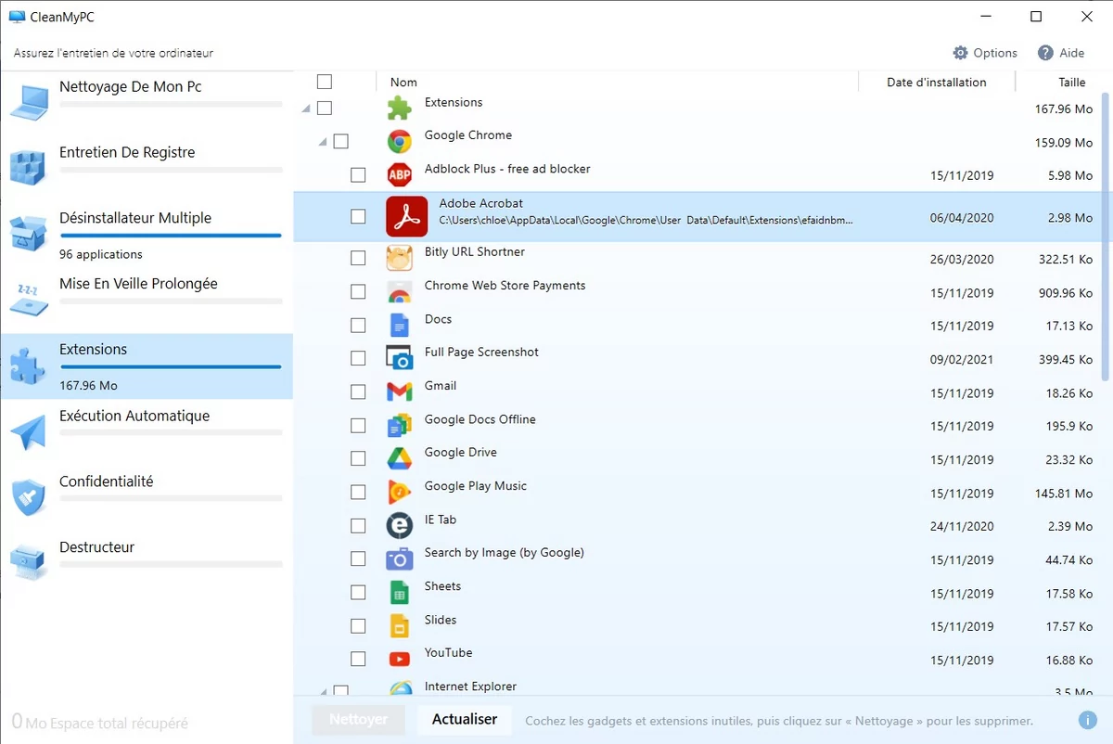Click the Google Play Music icon

[400, 492]
